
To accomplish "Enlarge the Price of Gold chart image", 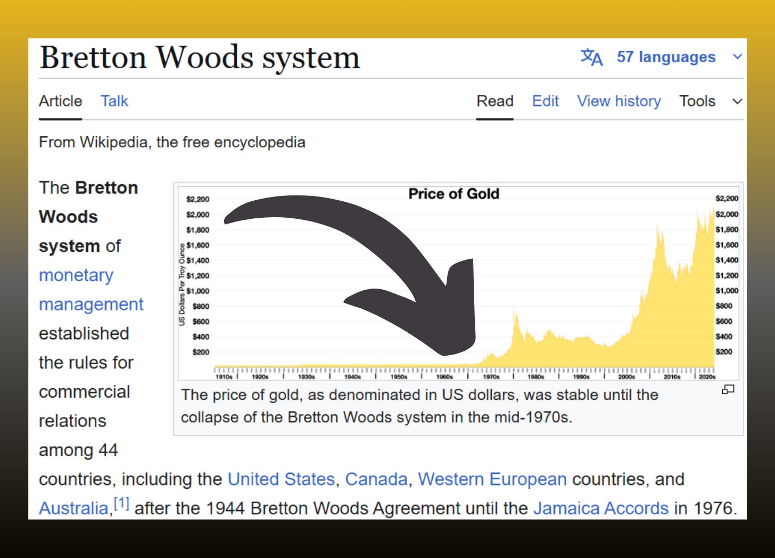I will click(459, 283).
